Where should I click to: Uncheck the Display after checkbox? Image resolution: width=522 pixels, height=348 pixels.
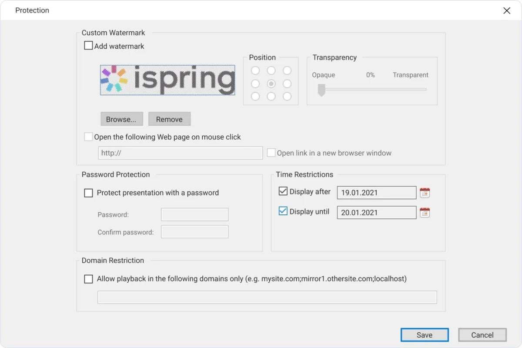[x=283, y=191]
